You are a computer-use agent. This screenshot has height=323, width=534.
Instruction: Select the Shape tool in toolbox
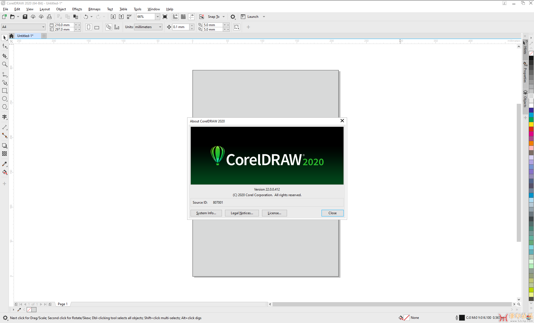click(x=4, y=46)
